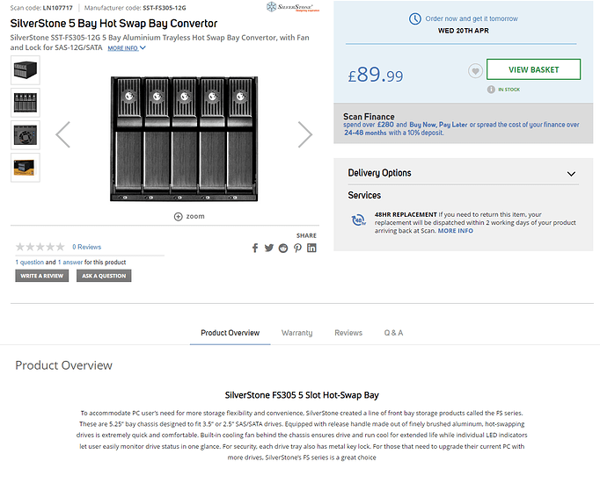Share product on LinkedIn
This screenshot has height=483, width=600.
click(x=311, y=249)
